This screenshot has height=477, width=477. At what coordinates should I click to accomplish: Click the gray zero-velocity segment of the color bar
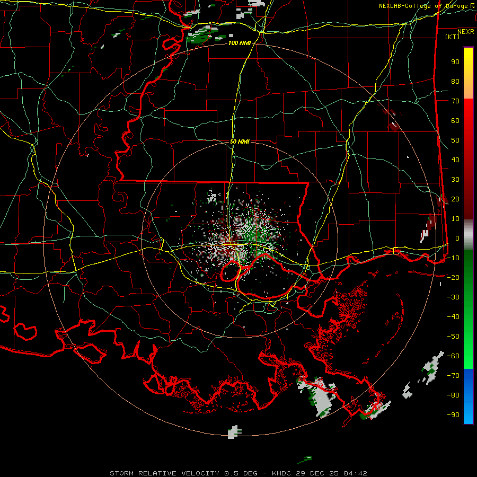(x=468, y=234)
